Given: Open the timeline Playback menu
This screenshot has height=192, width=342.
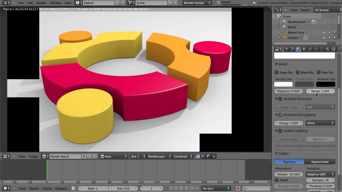Looking at the screenshot, I should (61, 188).
